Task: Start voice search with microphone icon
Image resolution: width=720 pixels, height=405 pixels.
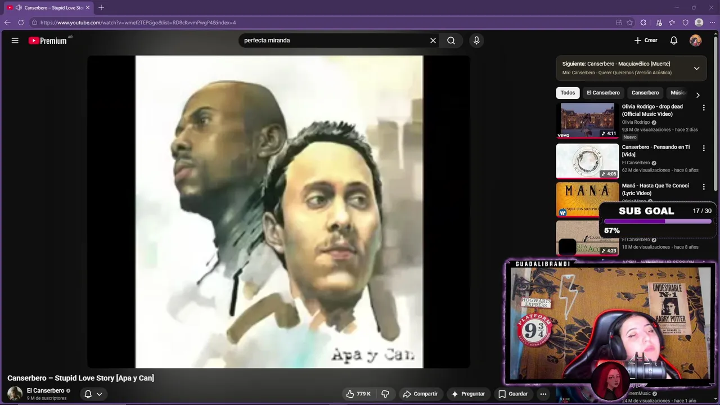Action: 476,40
